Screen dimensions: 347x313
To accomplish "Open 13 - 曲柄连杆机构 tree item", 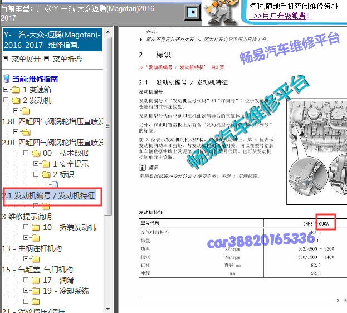I will (32, 248).
